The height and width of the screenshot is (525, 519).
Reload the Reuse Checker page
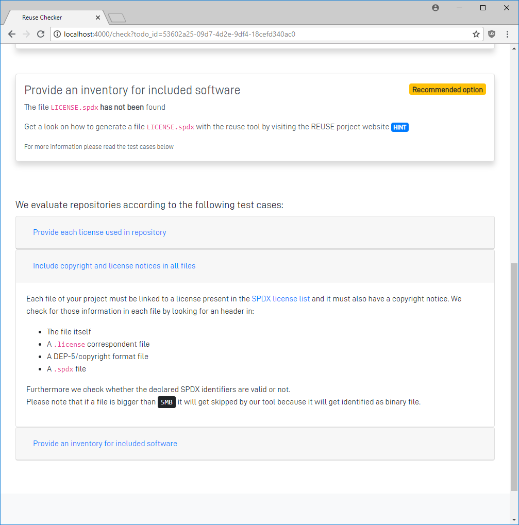coord(41,34)
